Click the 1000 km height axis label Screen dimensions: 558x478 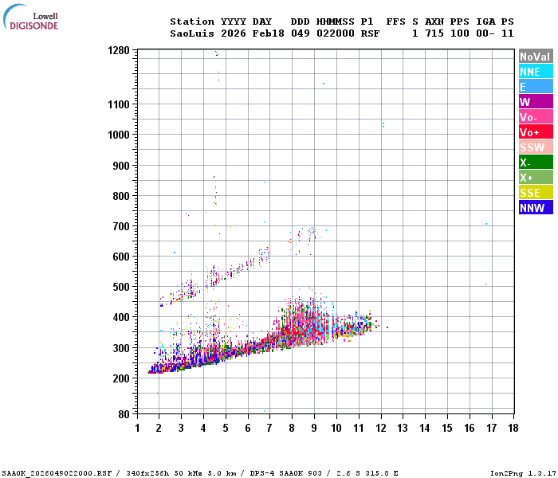pos(119,135)
